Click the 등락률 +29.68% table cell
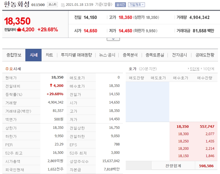 pyautogui.click(x=55, y=94)
